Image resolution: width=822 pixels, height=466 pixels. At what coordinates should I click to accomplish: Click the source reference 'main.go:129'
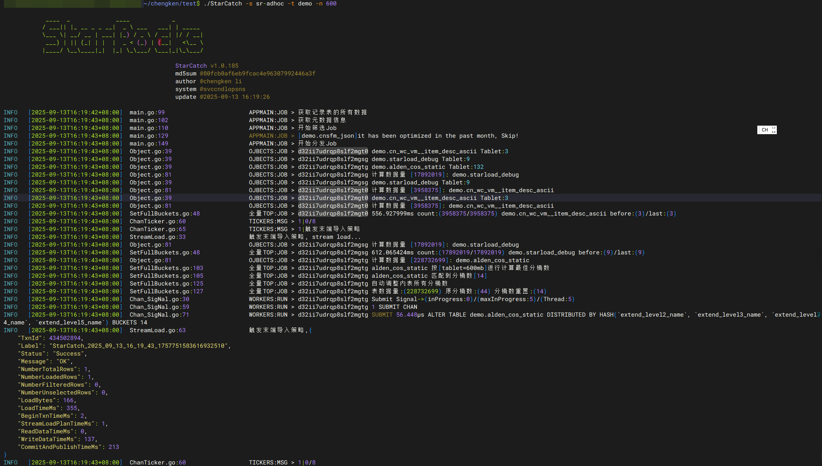(149, 136)
